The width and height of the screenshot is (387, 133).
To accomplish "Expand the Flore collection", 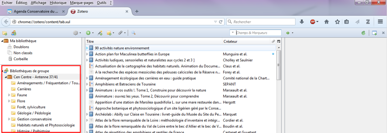I will (9, 101).
